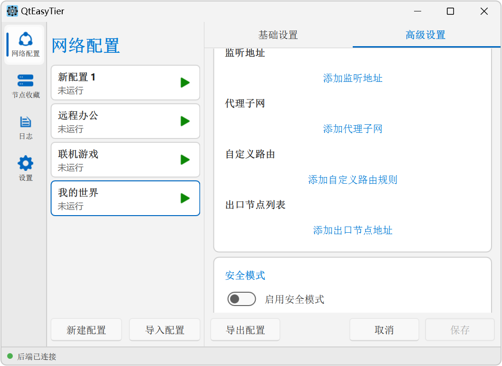Click the QtEasyTier app icon in title bar
502x366 pixels.
pyautogui.click(x=12, y=11)
